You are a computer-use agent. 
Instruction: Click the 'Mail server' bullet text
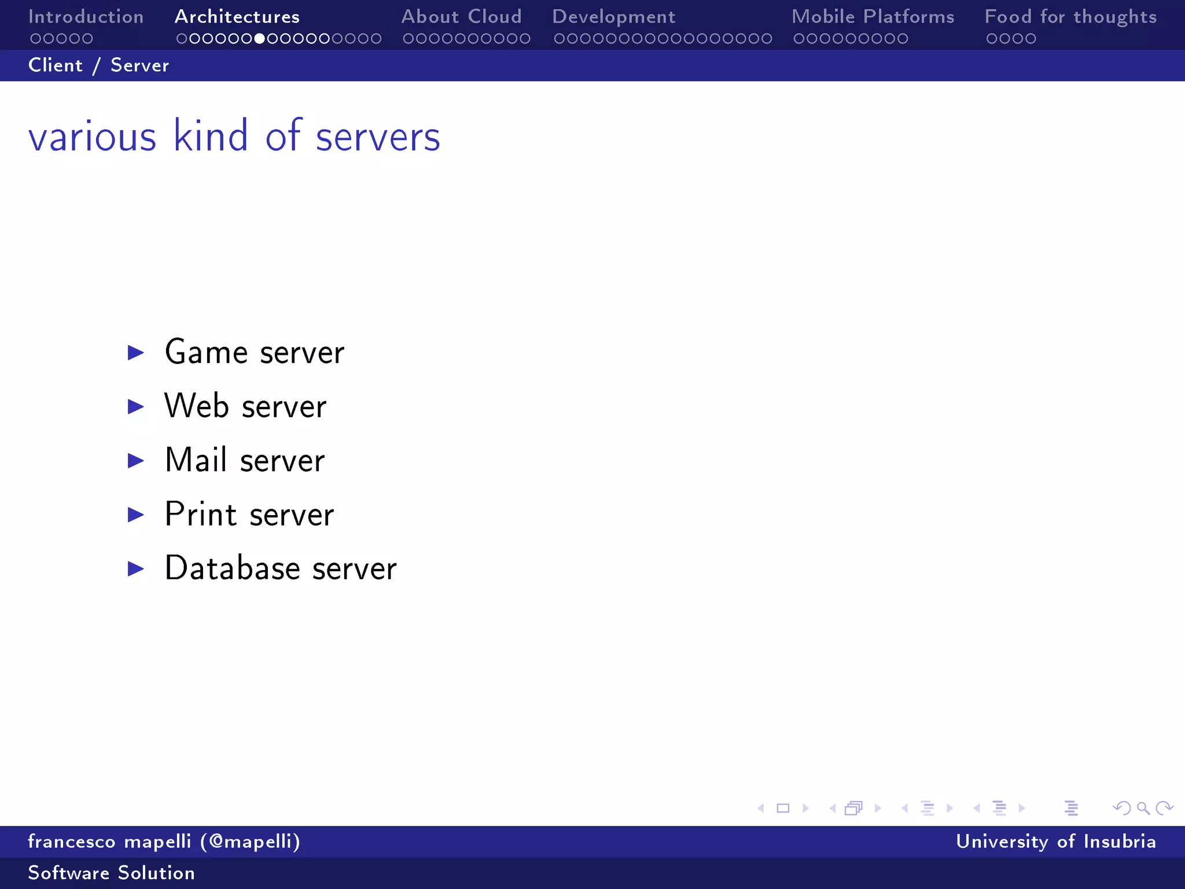(x=245, y=460)
